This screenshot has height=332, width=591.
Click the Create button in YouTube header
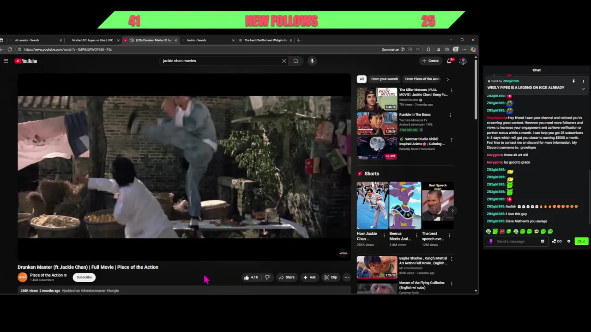[x=430, y=61]
